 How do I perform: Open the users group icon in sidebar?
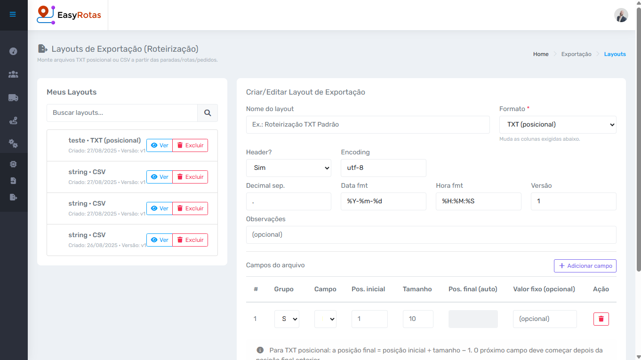(13, 74)
